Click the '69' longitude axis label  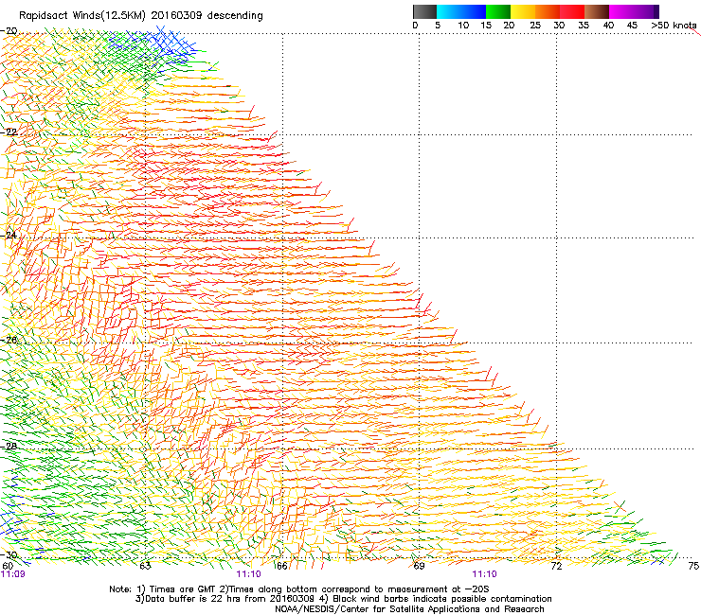click(419, 566)
